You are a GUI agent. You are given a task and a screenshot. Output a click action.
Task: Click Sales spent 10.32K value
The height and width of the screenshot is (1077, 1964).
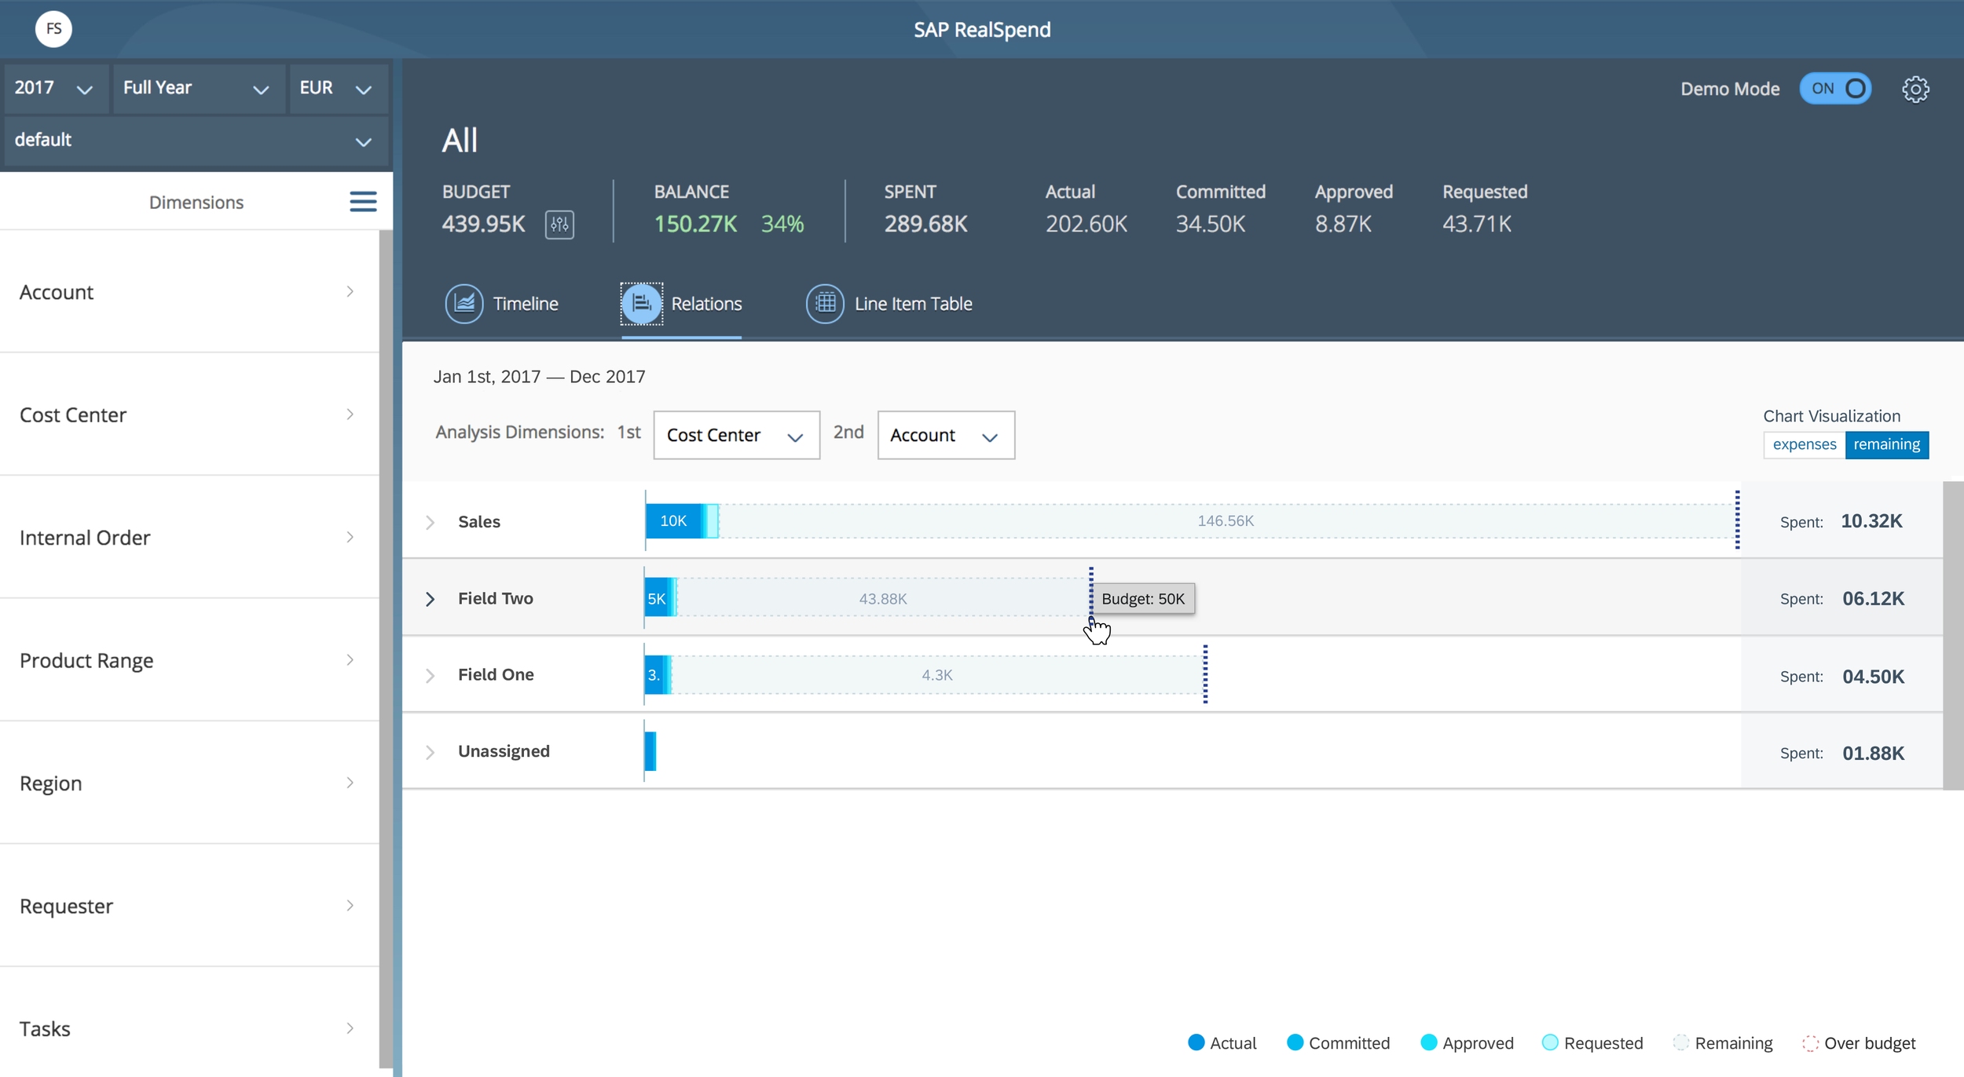pos(1871,521)
